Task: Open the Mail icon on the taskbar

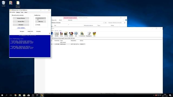Action: [29, 95]
